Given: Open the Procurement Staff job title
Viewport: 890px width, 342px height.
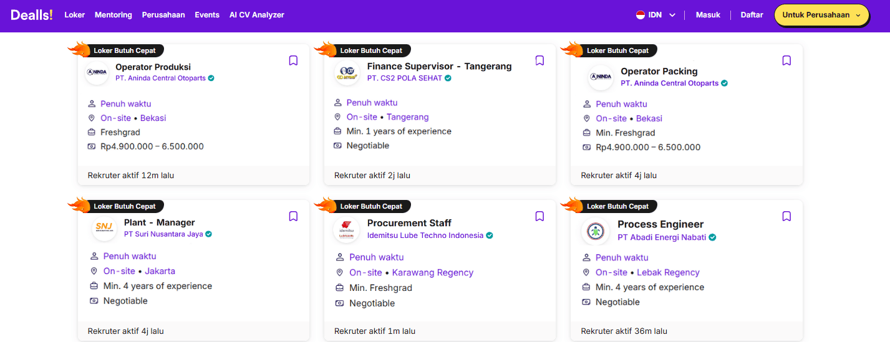Looking at the screenshot, I should click(409, 223).
